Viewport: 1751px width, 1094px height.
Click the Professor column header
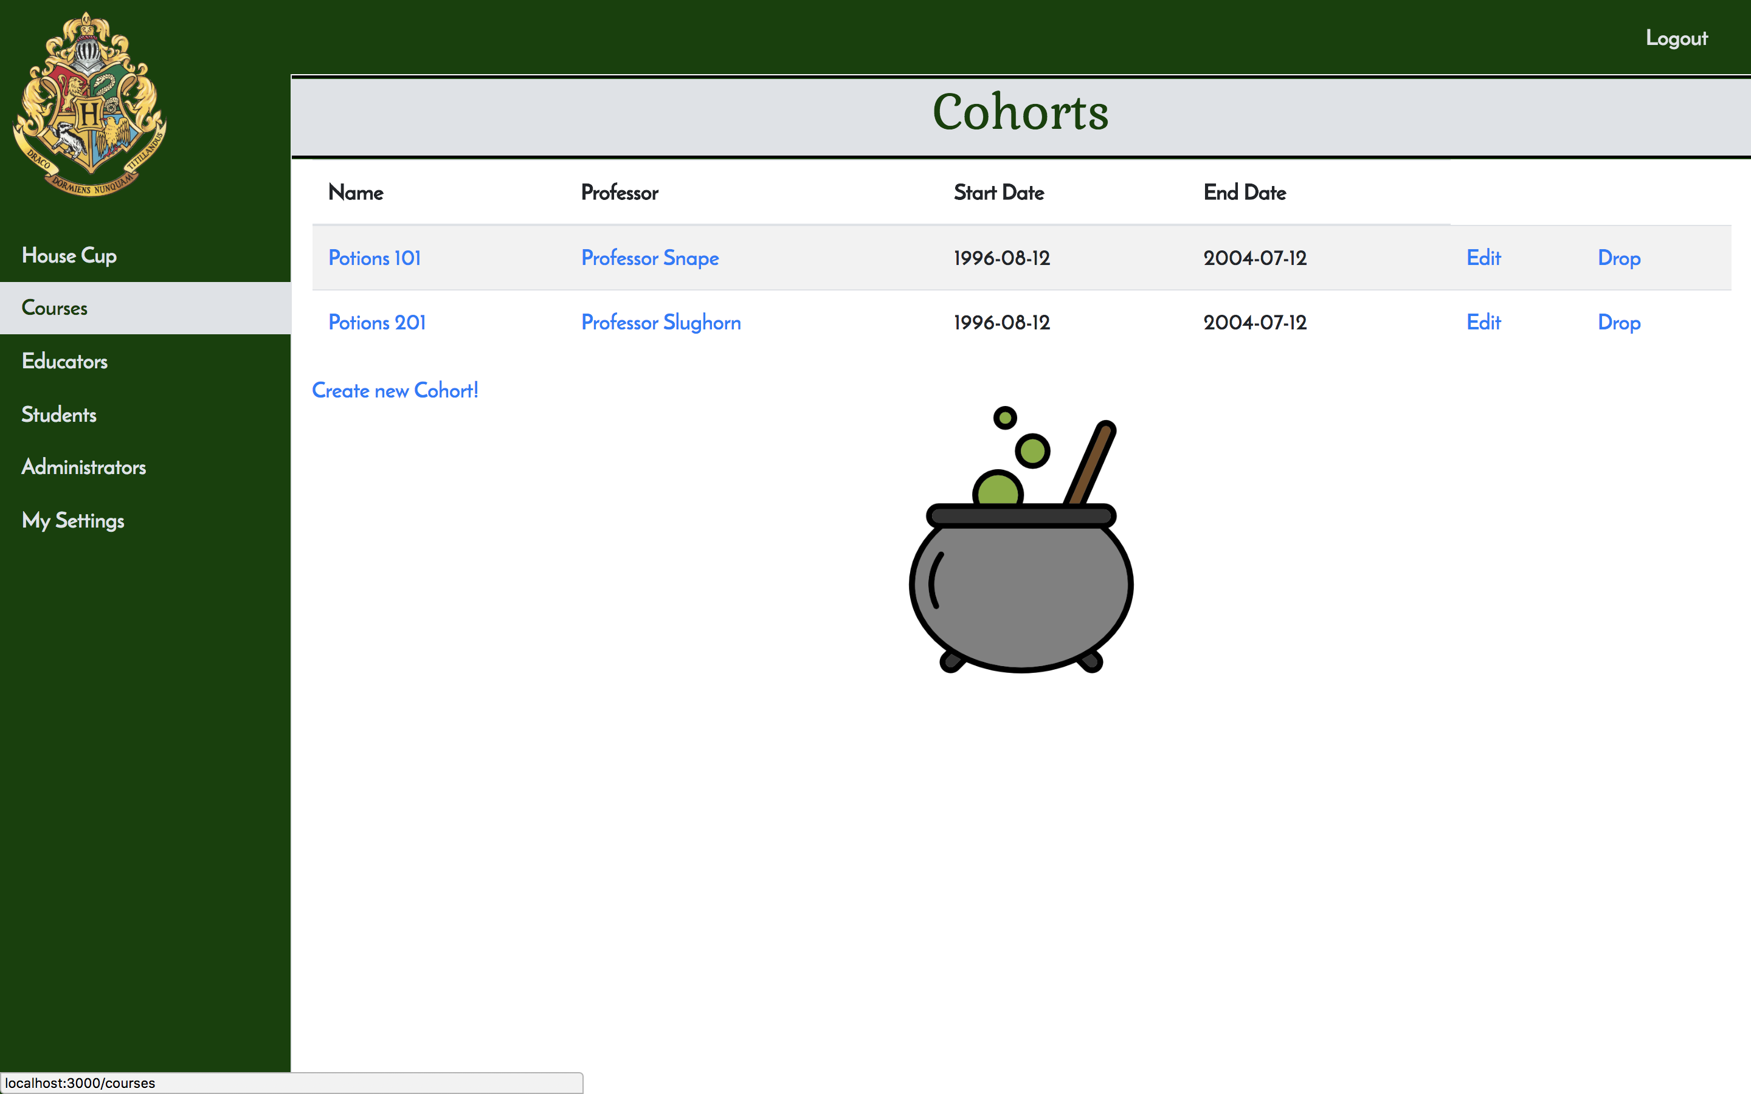point(620,193)
